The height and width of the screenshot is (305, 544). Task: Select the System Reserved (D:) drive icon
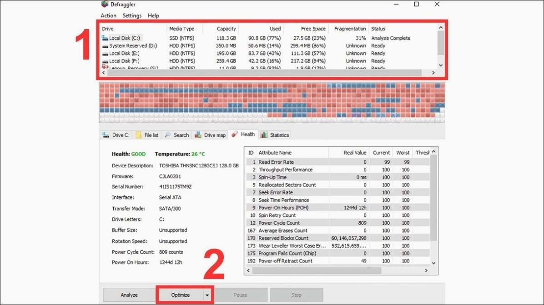coord(105,46)
